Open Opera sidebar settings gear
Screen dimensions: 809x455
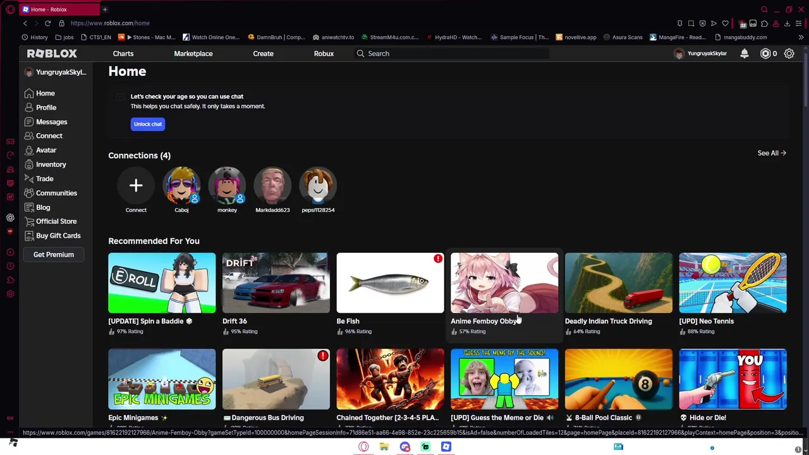(x=10, y=294)
